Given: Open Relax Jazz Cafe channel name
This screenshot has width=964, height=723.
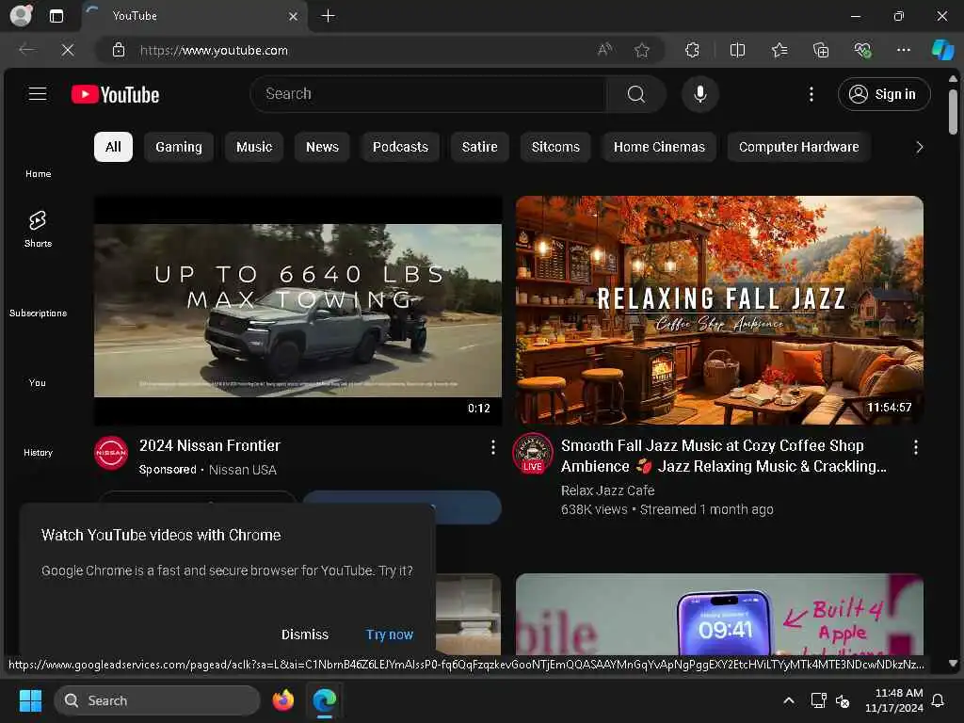Looking at the screenshot, I should pos(607,490).
